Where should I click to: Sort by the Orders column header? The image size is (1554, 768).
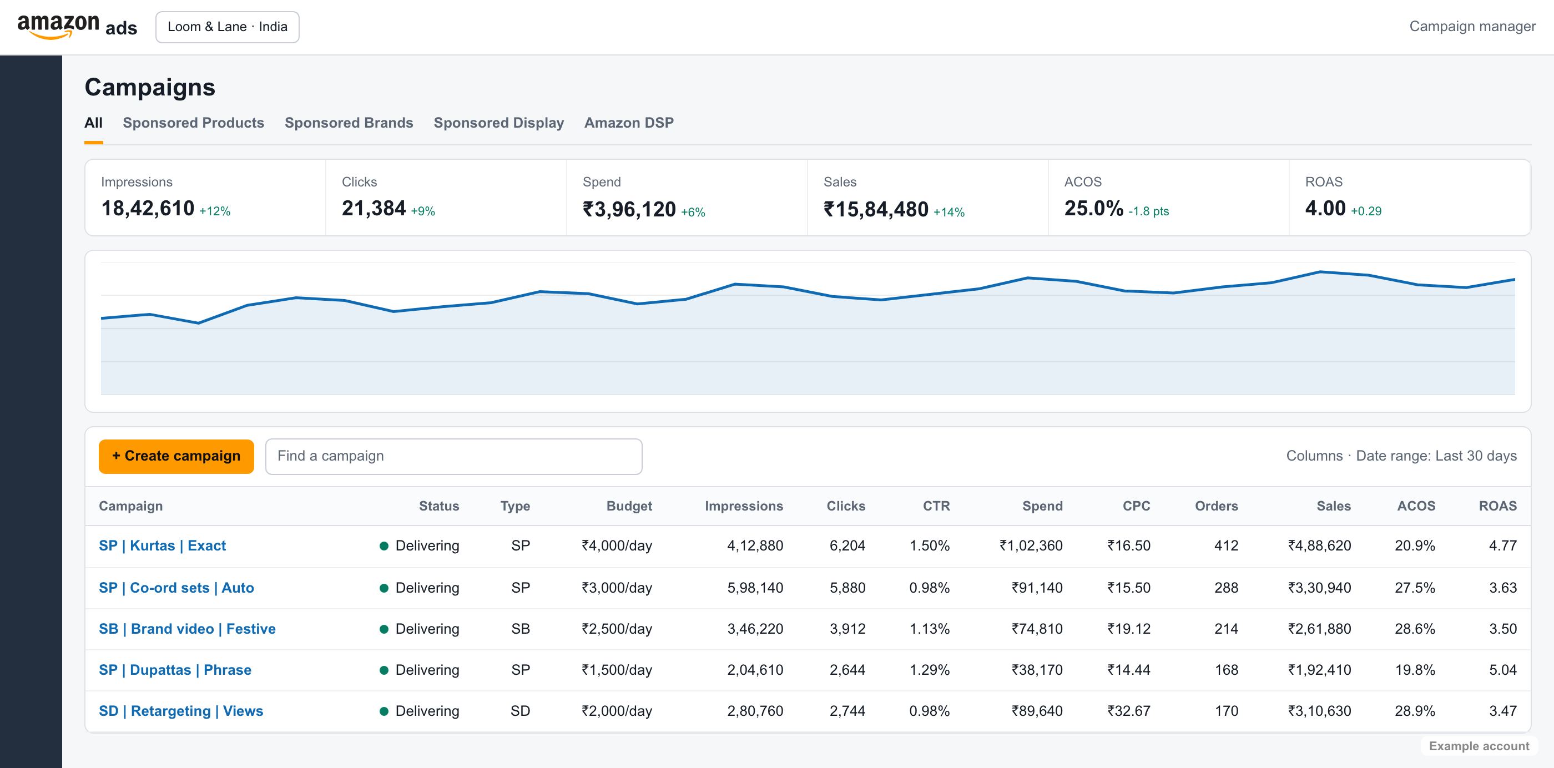pos(1216,506)
